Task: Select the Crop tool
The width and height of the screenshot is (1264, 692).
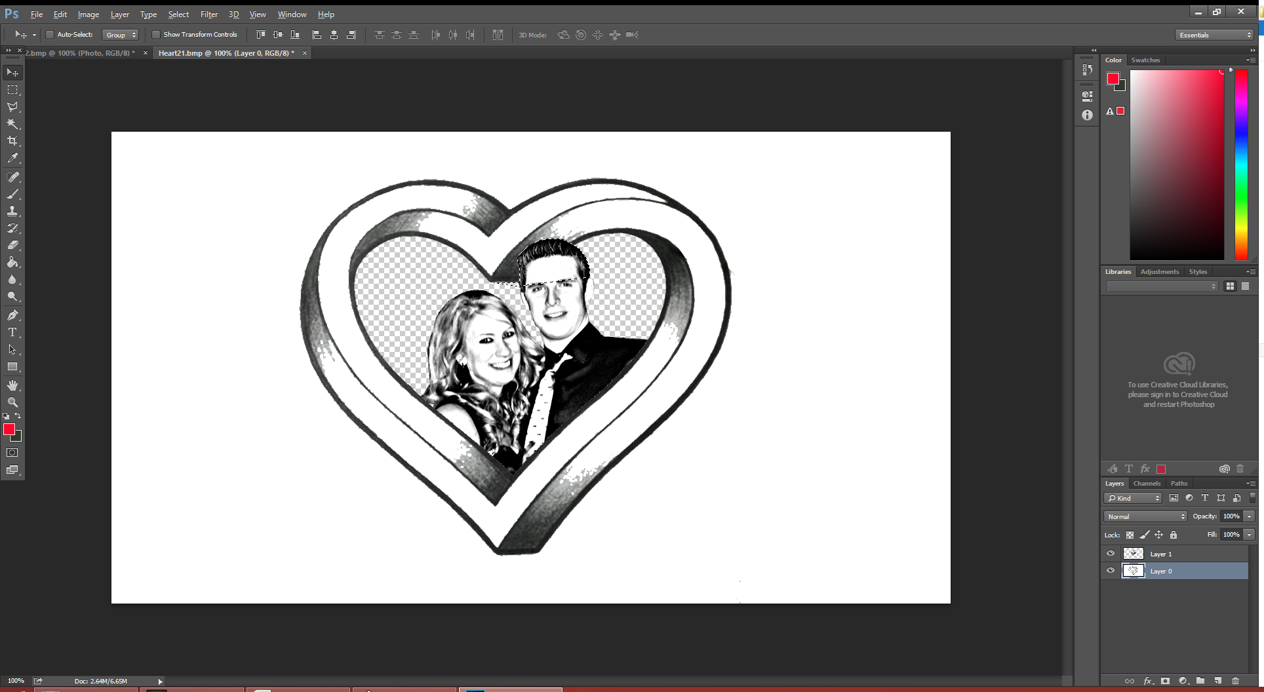Action: click(x=12, y=141)
